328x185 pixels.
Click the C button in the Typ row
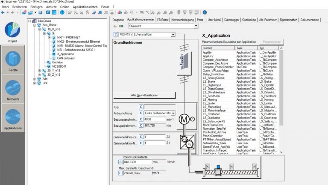coord(141,107)
